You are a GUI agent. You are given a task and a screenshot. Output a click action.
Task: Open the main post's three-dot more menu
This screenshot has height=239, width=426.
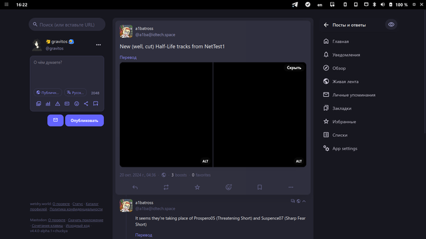coord(291,187)
